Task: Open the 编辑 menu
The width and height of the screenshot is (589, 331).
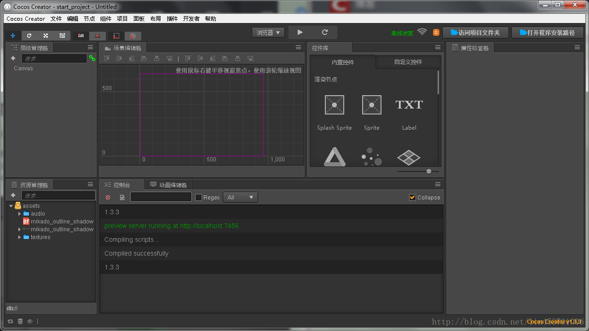Action: (73, 19)
